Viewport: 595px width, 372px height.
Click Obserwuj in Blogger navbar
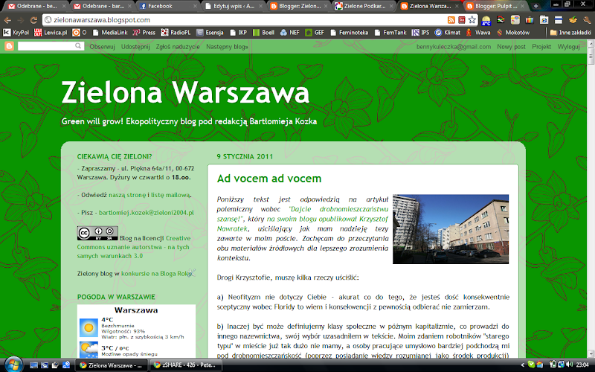point(102,47)
